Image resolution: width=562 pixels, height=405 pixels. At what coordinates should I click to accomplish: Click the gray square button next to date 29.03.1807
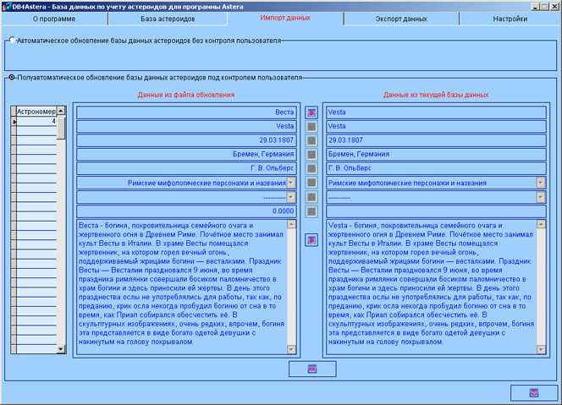point(311,140)
